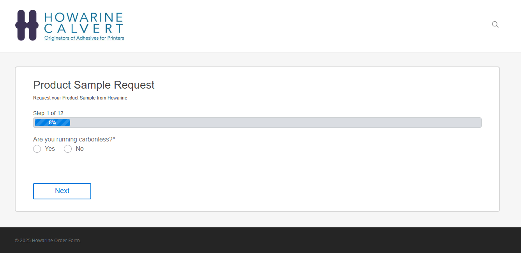Select the No radio button circle
Image resolution: width=521 pixels, height=253 pixels.
pos(68,149)
